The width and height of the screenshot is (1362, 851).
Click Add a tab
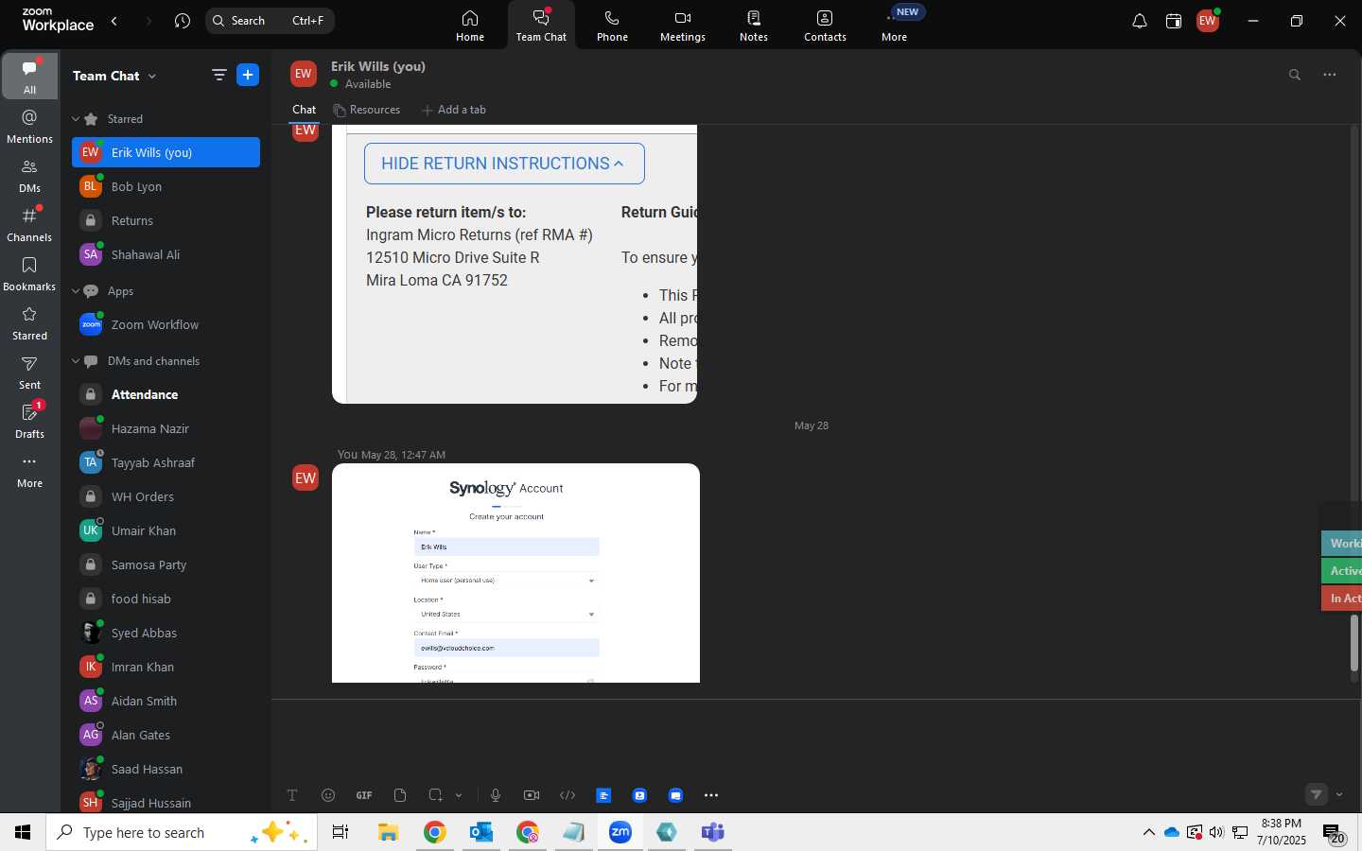point(454,110)
